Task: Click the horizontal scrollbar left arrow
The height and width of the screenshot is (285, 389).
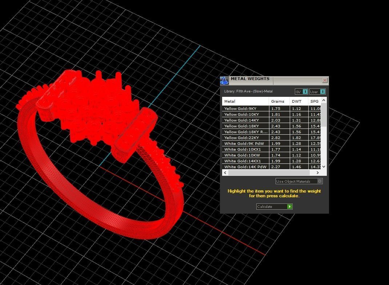Action: tap(225, 173)
